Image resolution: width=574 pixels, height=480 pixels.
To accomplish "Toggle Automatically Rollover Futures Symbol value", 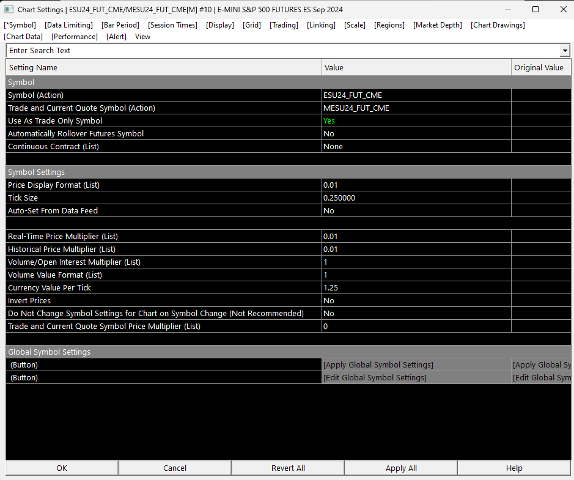I will pyautogui.click(x=416, y=134).
